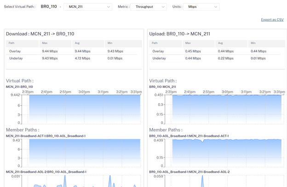
Task: Click the Max column header in Download table
Action: tap(55, 43)
